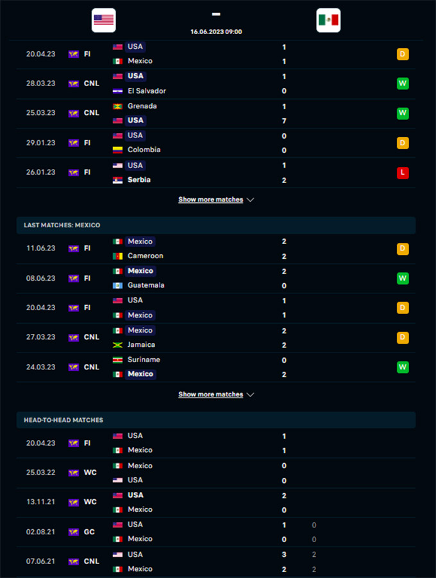Select the Head-to-Head Matches section header
Screen dimensions: 436x578
click(216, 420)
